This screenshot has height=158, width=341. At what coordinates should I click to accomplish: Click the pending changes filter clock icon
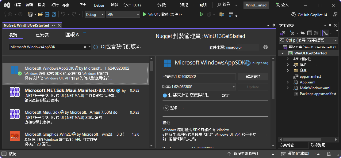click(292, 33)
